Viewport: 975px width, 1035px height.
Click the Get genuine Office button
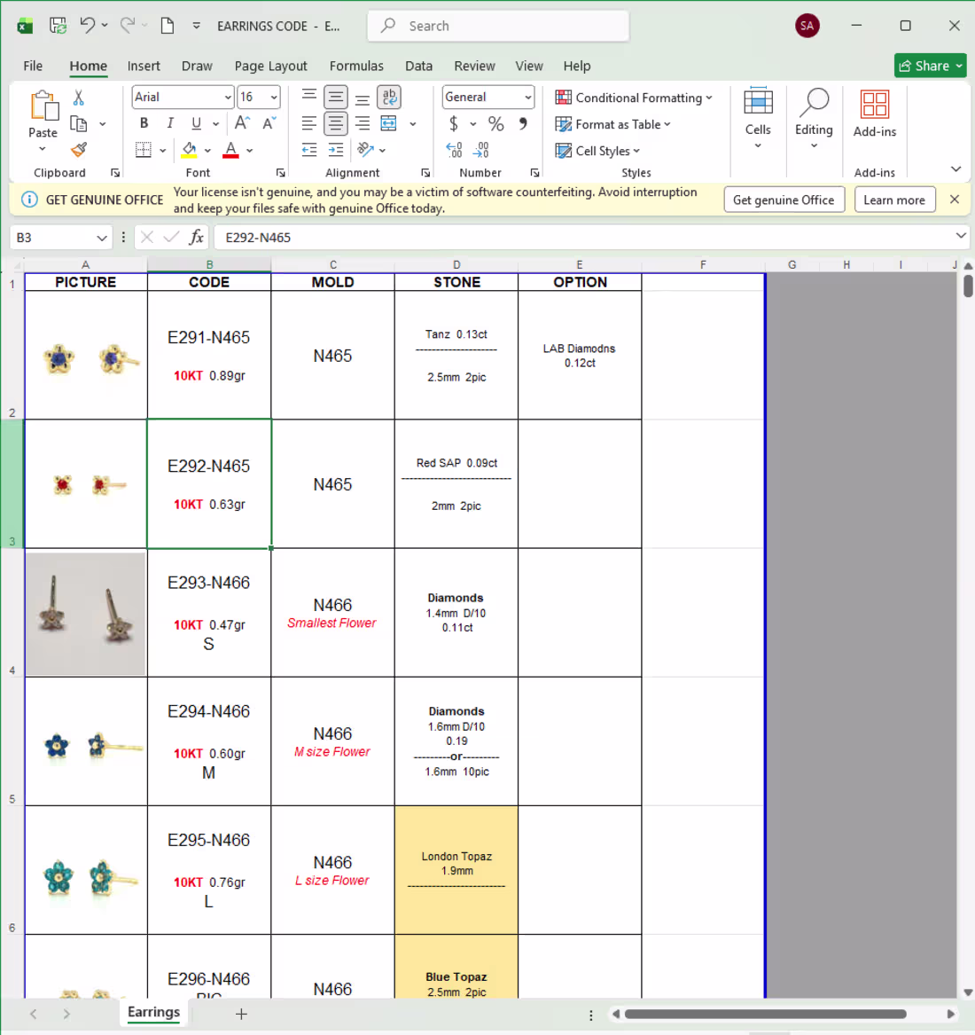784,200
